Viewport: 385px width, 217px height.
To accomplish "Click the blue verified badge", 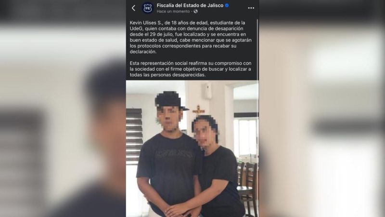I will [227, 5].
